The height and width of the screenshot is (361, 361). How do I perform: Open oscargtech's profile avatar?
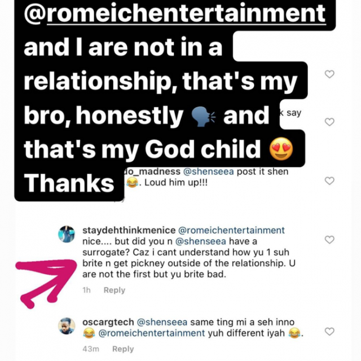coord(67,325)
